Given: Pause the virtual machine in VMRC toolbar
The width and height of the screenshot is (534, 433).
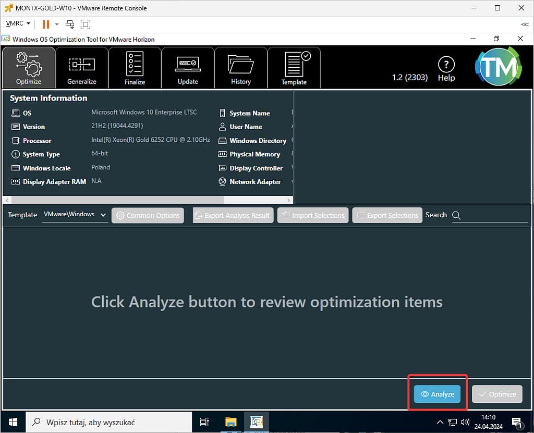Looking at the screenshot, I should point(45,24).
